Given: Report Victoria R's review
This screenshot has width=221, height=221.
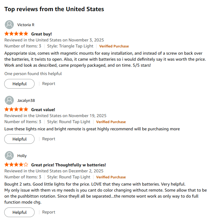Looking at the screenshot, I should coord(49,83).
